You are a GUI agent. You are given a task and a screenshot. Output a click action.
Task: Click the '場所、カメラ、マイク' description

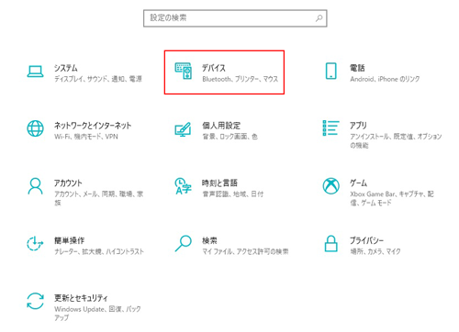tap(375, 251)
